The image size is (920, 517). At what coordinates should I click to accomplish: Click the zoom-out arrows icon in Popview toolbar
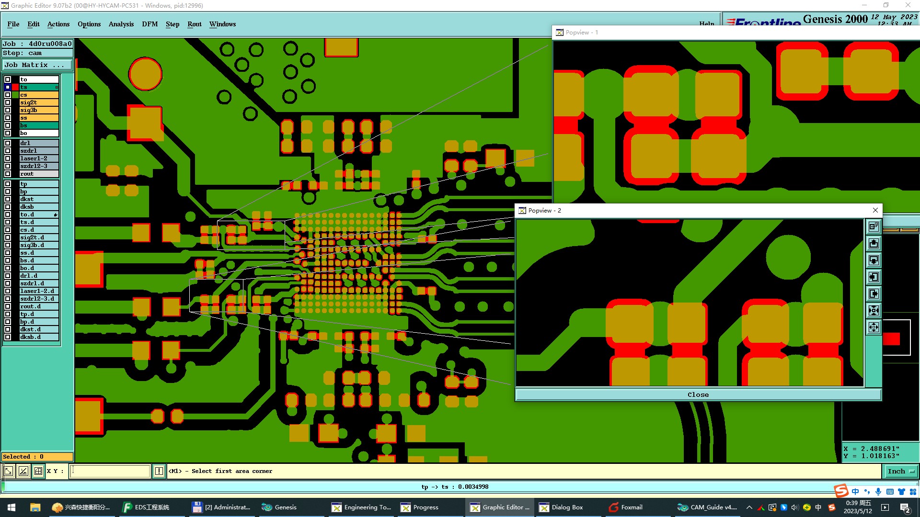click(874, 327)
